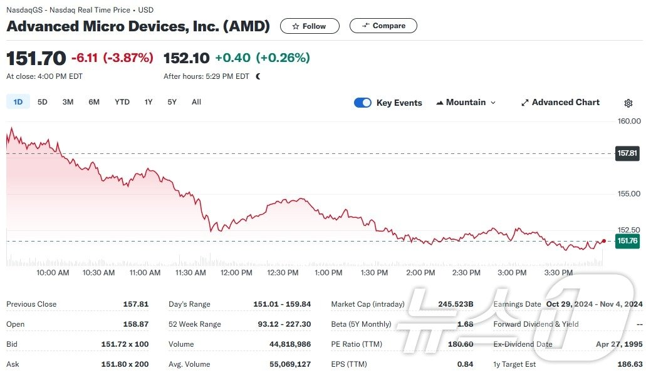Switch to the 5D time range tab

pyautogui.click(x=42, y=101)
